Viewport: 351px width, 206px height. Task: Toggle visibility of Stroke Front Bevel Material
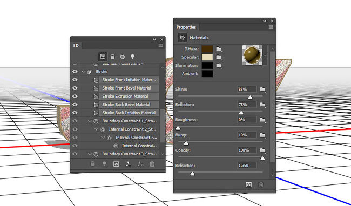click(75, 88)
